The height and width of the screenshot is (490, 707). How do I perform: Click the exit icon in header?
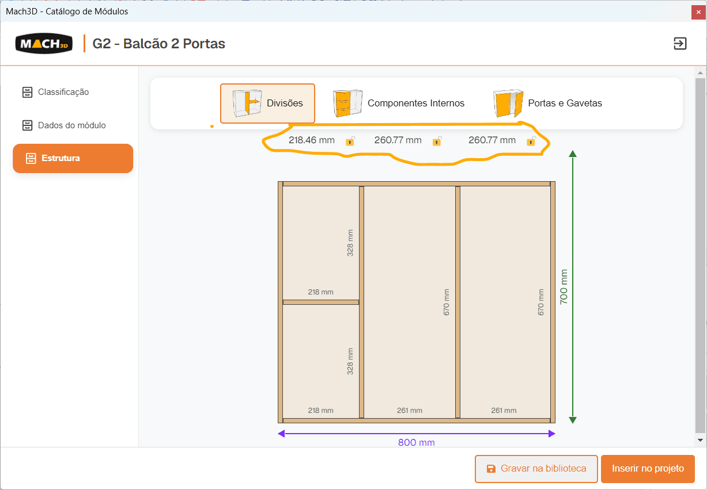(x=680, y=43)
